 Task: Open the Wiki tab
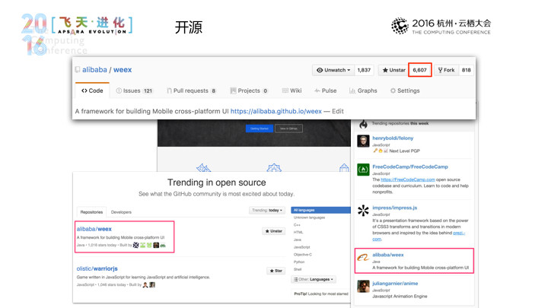coord(292,90)
